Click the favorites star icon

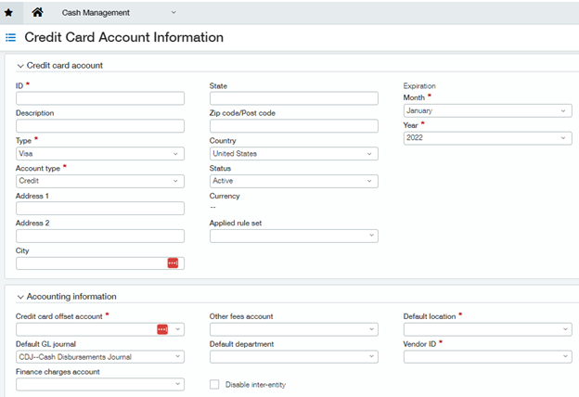tap(8, 13)
